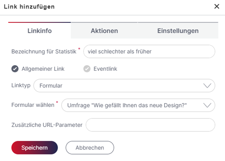Focus the Zusätzliche URL-Parameter input
The width and height of the screenshot is (225, 161).
coord(151,125)
